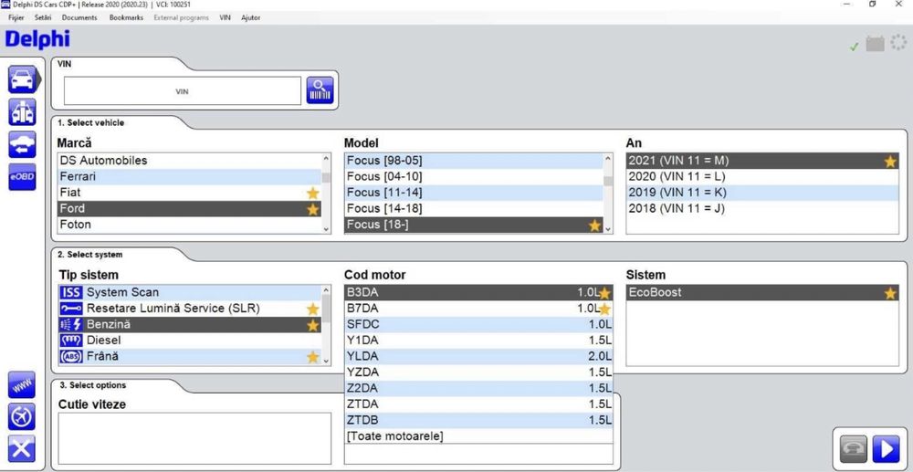This screenshot has height=472, width=913.
Task: Toggle favorite star on Frână row
Action: pyautogui.click(x=312, y=357)
